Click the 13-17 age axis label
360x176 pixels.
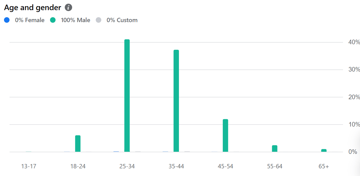tap(29, 166)
